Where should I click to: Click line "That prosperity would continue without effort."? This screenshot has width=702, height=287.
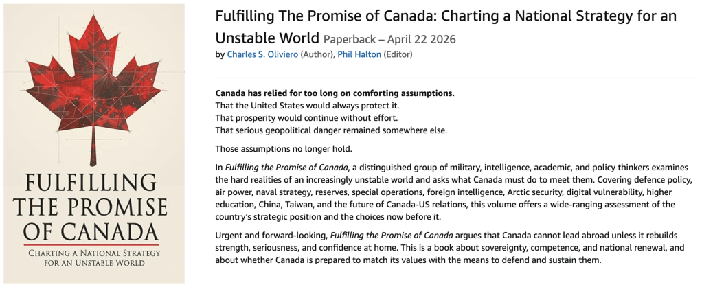[306, 117]
